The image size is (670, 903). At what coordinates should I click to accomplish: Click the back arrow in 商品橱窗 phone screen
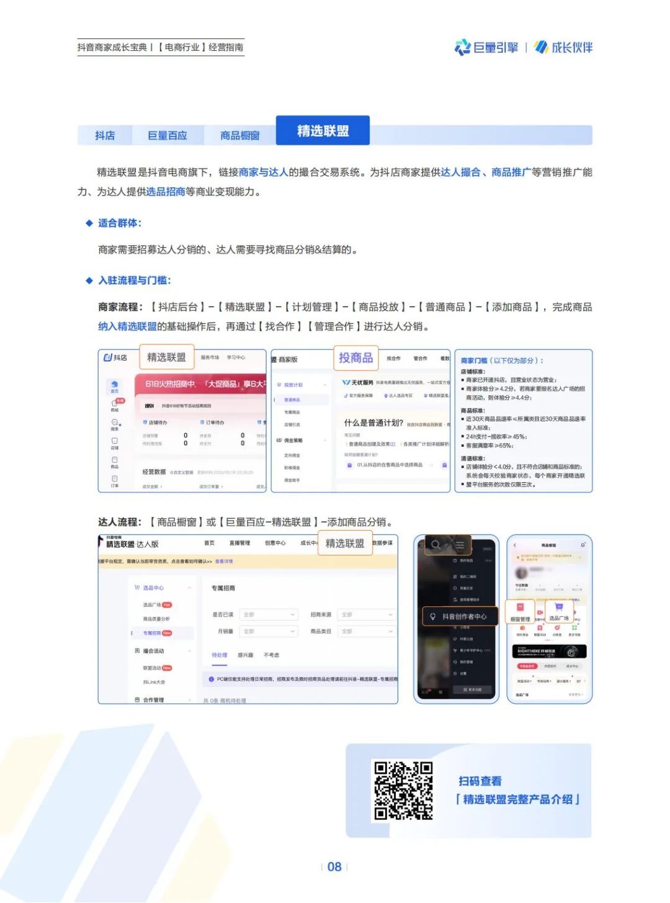click(x=515, y=545)
